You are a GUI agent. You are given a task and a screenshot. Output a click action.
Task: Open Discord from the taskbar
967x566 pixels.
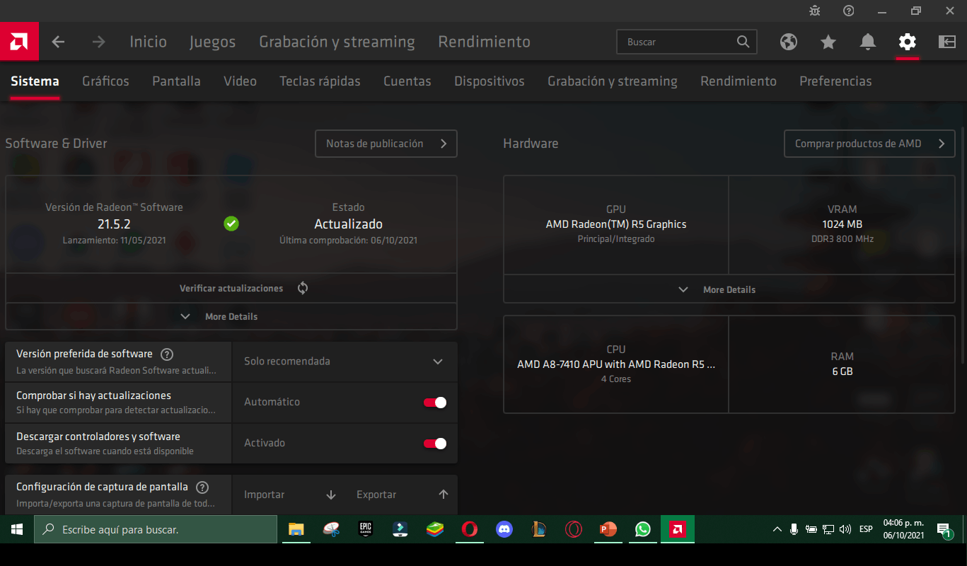coord(504,529)
